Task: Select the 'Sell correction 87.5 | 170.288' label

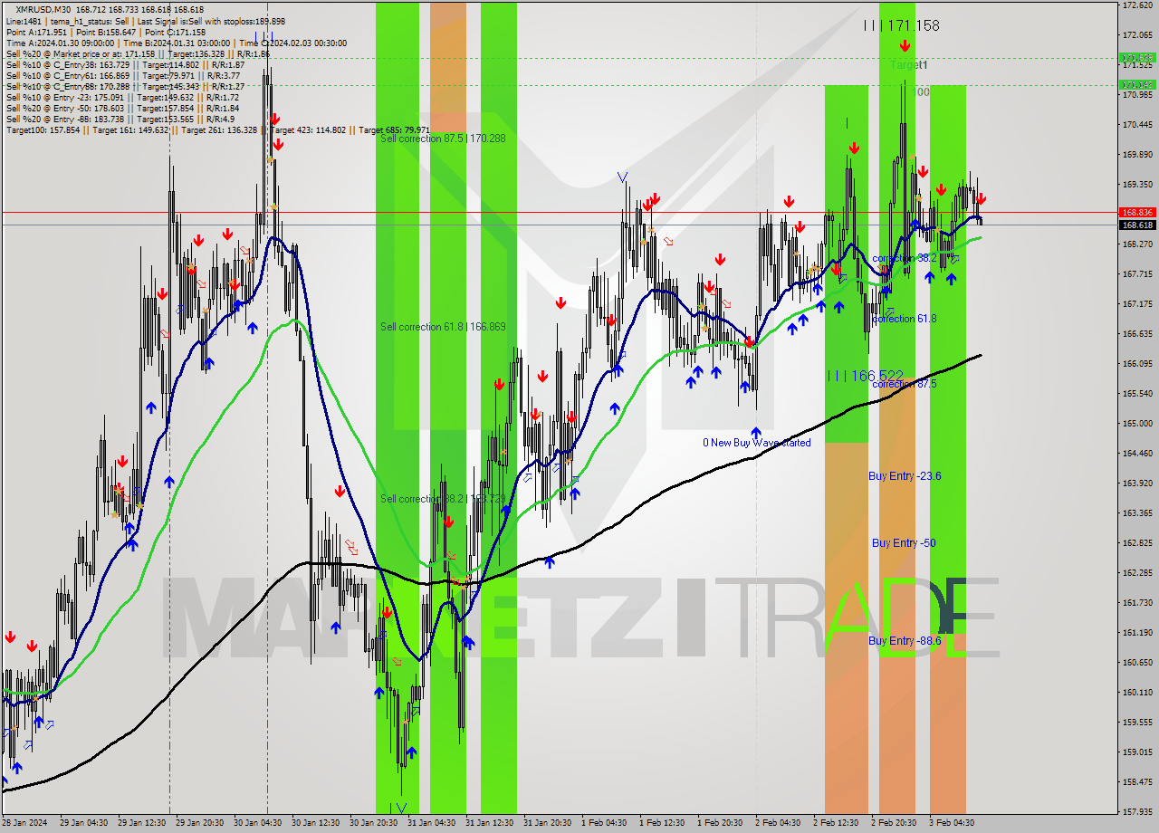Action: pos(443,139)
